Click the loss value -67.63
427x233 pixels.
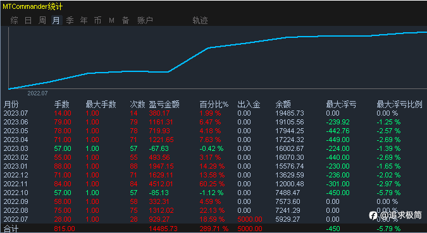[159, 149]
